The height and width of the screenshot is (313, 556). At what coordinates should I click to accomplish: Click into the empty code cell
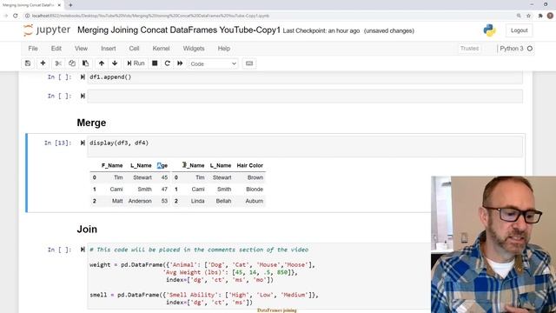(x=305, y=97)
